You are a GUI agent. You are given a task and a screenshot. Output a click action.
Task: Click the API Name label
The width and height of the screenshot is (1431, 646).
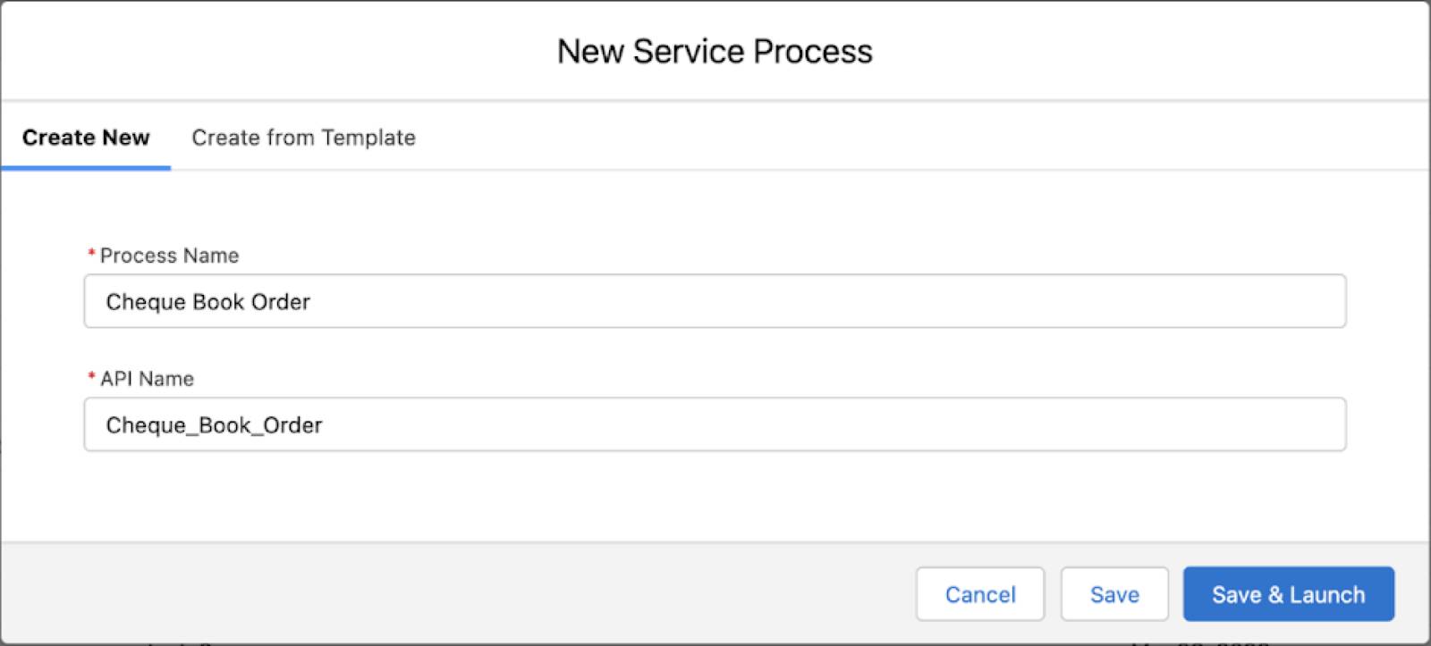pyautogui.click(x=146, y=378)
